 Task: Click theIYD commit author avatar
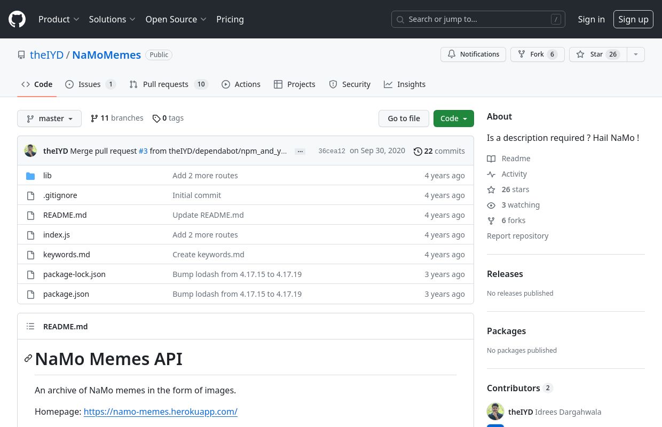coord(30,151)
